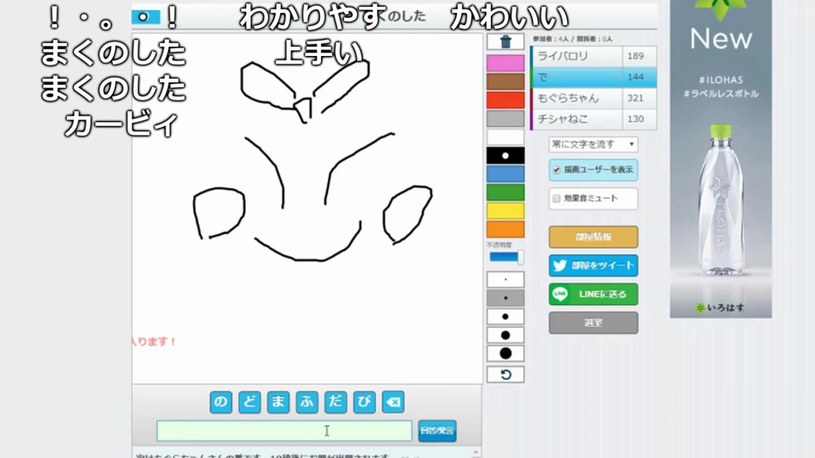Click the ふ character key
The height and width of the screenshot is (458, 815).
coord(306,402)
